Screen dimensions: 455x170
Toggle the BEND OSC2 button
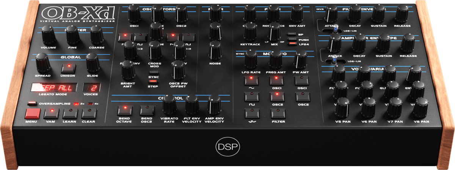click(x=147, y=110)
